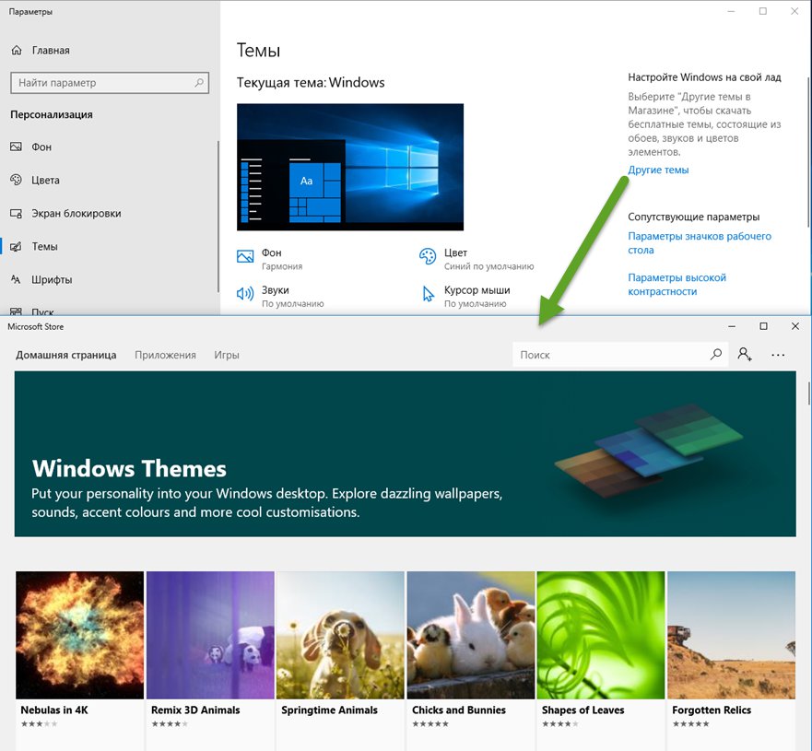Image resolution: width=812 pixels, height=751 pixels.
Task: Click the magnifier icon in Найти параметр field
Action: pos(199,82)
